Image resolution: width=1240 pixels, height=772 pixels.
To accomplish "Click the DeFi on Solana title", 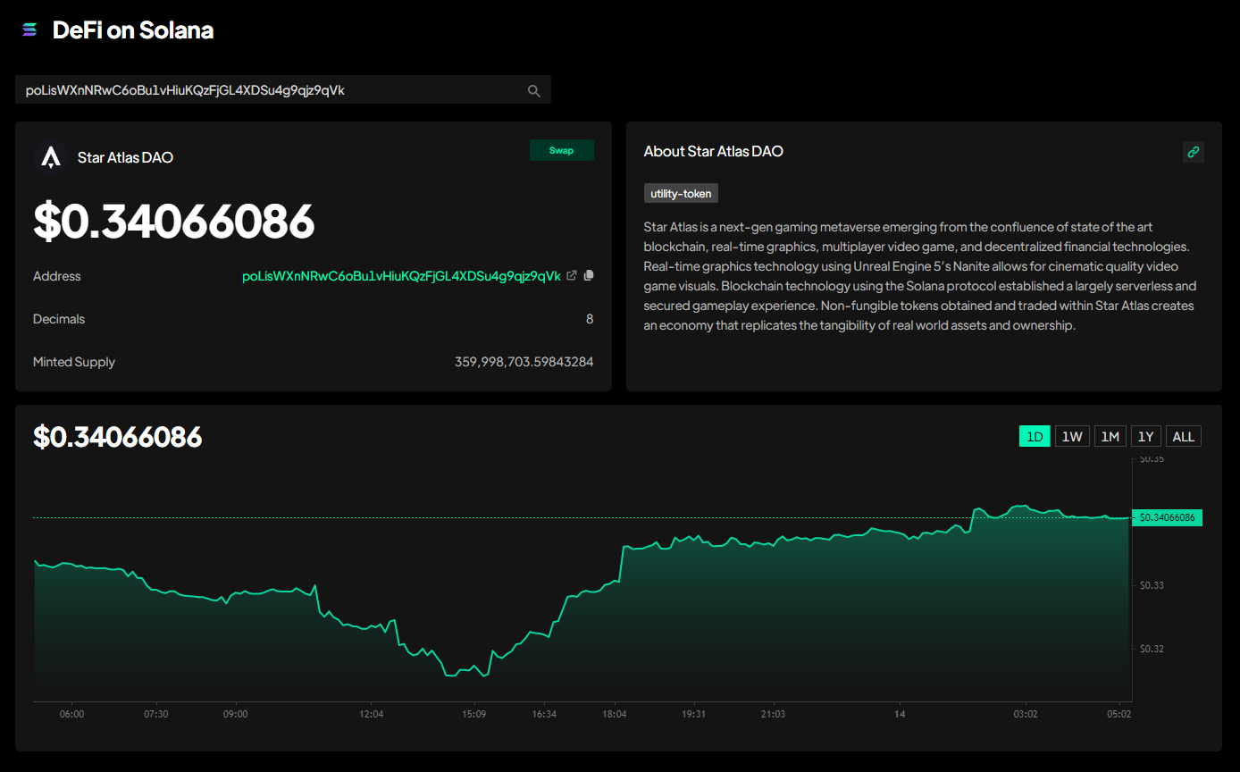I will tap(133, 30).
